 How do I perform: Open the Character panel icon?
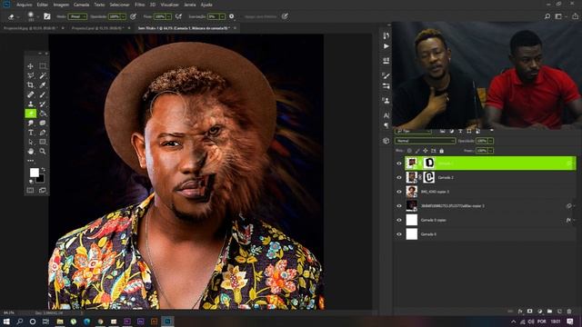386,115
